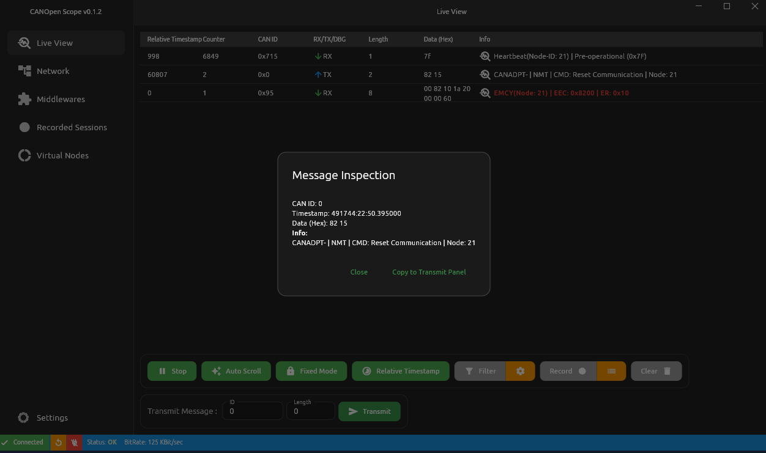Open recording options via the list icon
The width and height of the screenshot is (766, 453).
[611, 371]
